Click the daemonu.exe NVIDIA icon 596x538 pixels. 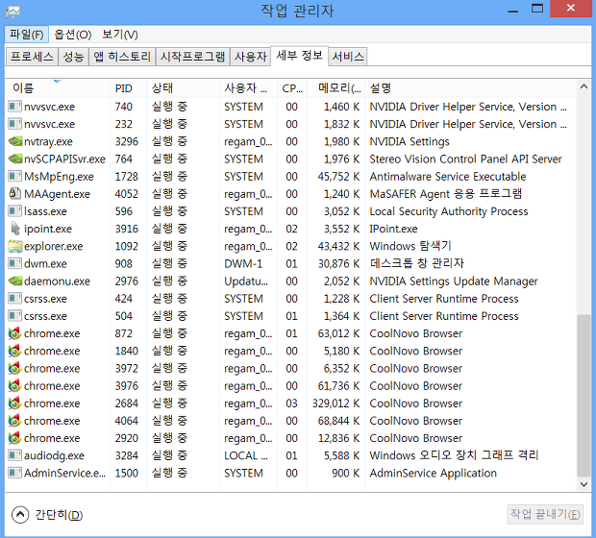pos(14,281)
